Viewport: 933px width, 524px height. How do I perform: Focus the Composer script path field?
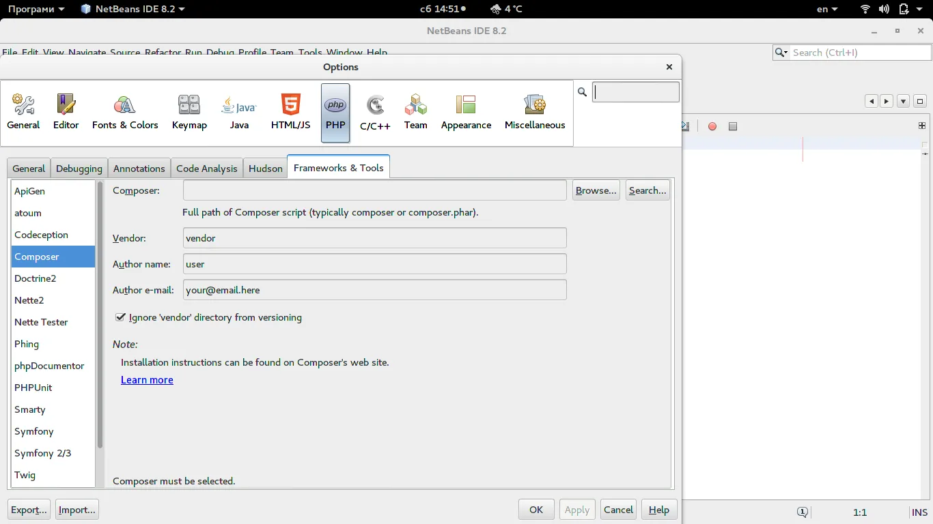375,190
